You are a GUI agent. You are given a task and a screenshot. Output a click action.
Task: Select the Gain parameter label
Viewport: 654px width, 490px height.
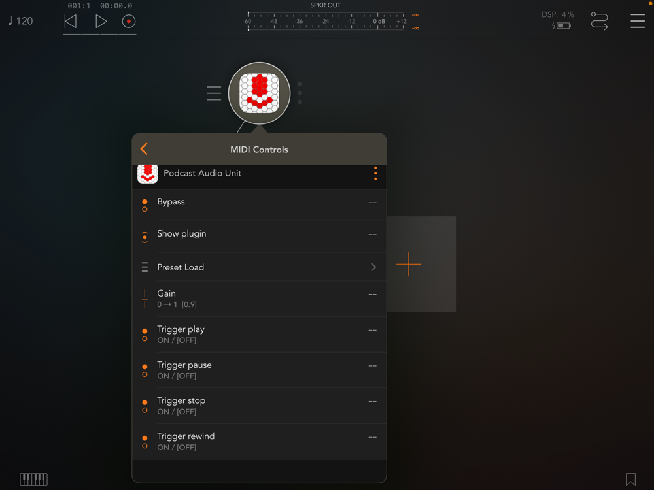(x=166, y=293)
